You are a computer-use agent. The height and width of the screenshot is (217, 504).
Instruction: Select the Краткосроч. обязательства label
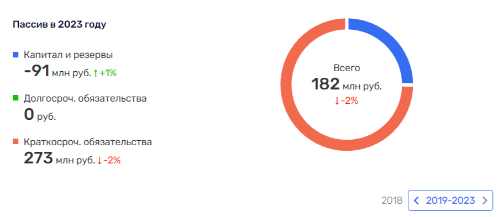pos(88,141)
